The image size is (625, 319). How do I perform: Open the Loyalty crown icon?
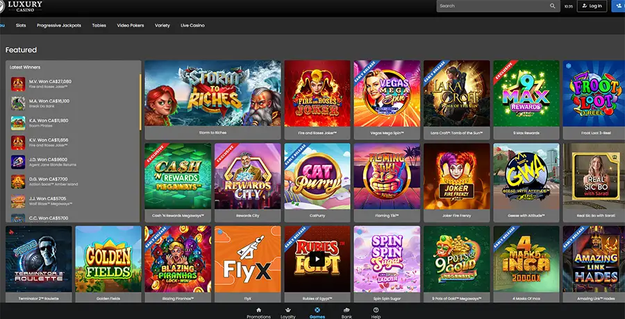287,310
